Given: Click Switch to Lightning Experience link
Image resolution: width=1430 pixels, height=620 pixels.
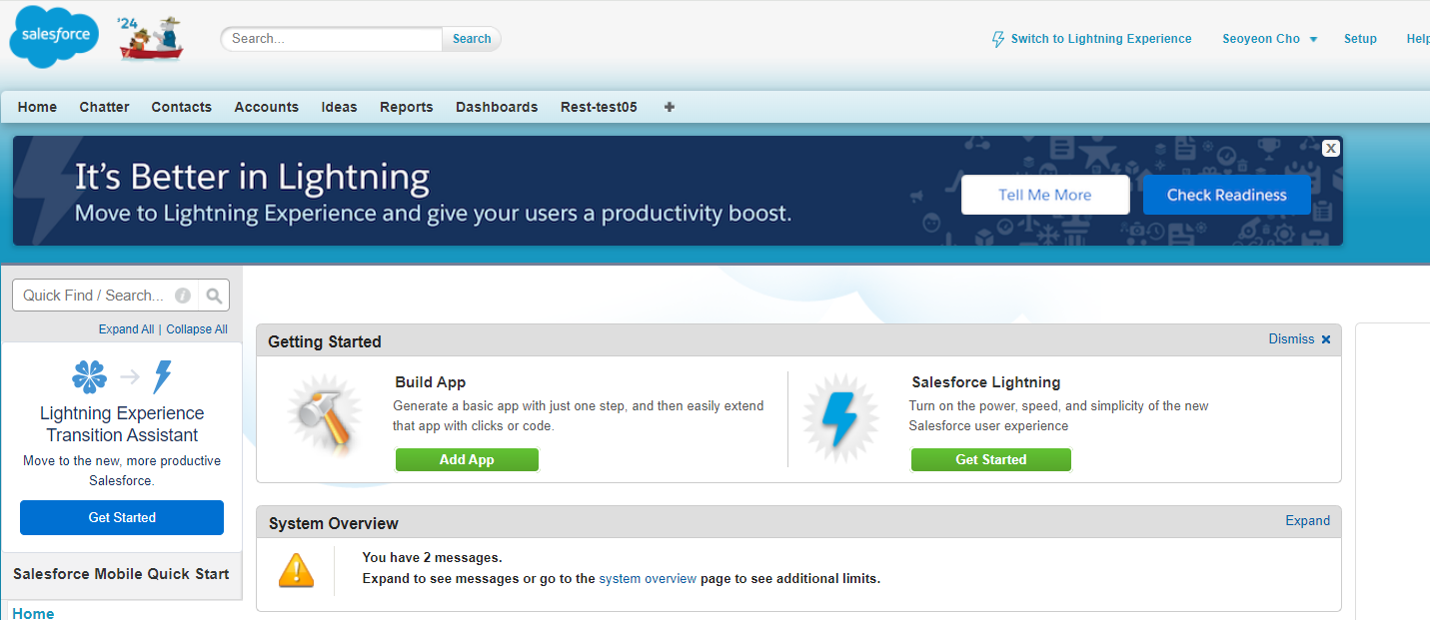Looking at the screenshot, I should (x=1101, y=39).
